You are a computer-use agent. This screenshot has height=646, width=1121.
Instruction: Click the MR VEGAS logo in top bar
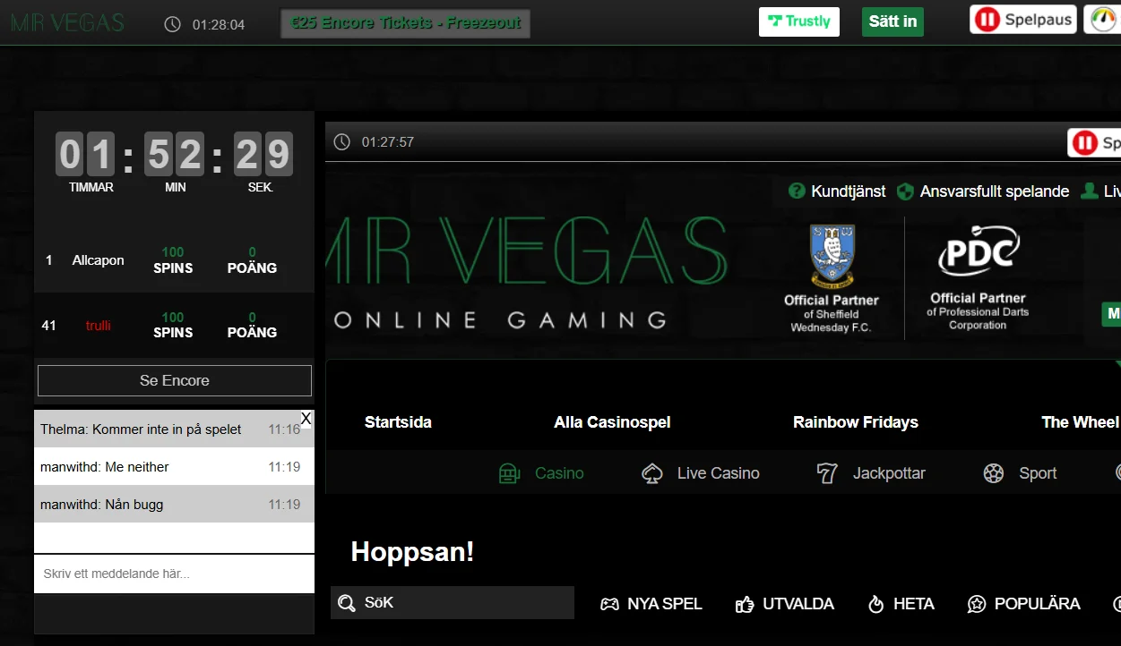[x=67, y=22]
